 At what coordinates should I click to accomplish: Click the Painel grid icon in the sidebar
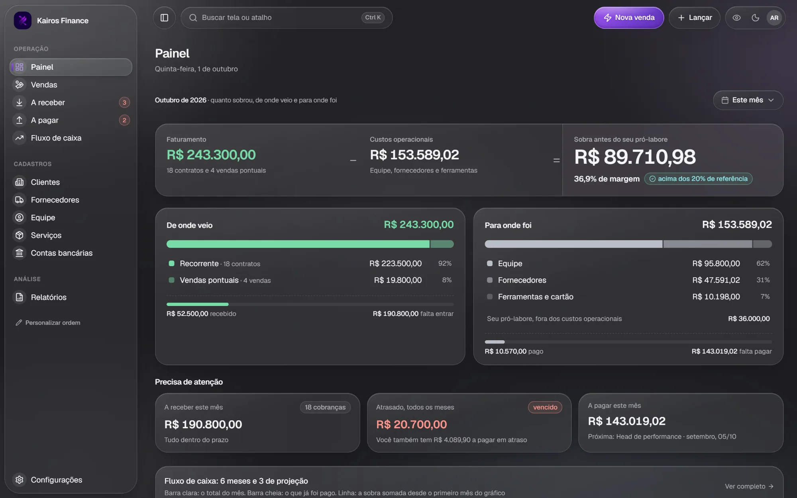19,67
